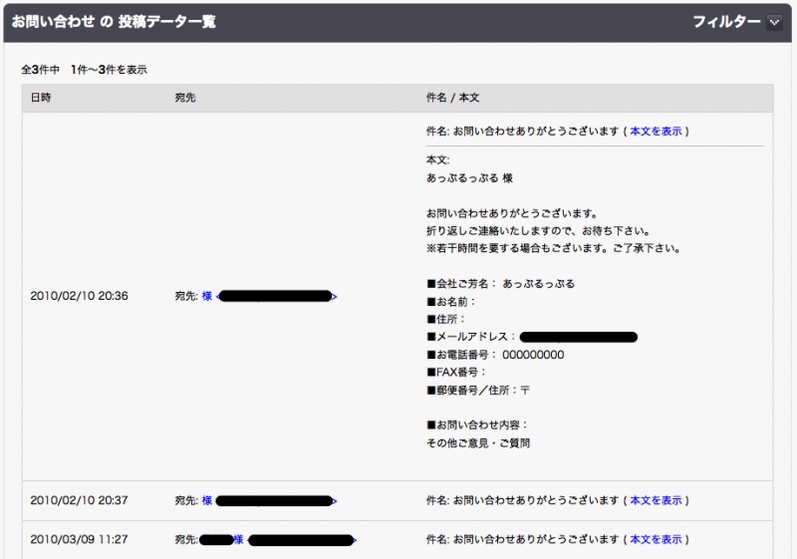Click the 件名 / 本文 column header
Screen dimensions: 797x559
pyautogui.click(x=453, y=98)
